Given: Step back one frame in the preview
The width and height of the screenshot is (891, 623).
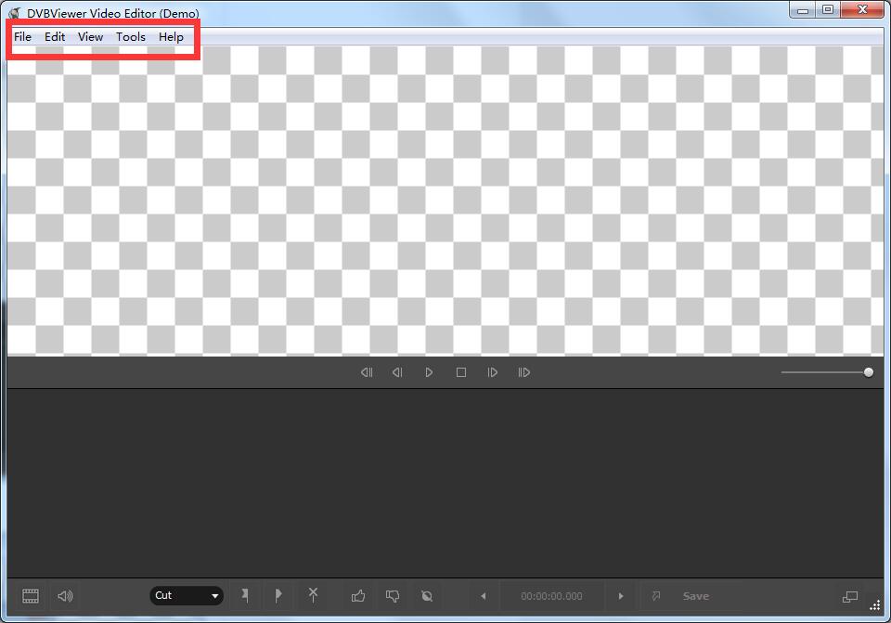Looking at the screenshot, I should point(397,372).
